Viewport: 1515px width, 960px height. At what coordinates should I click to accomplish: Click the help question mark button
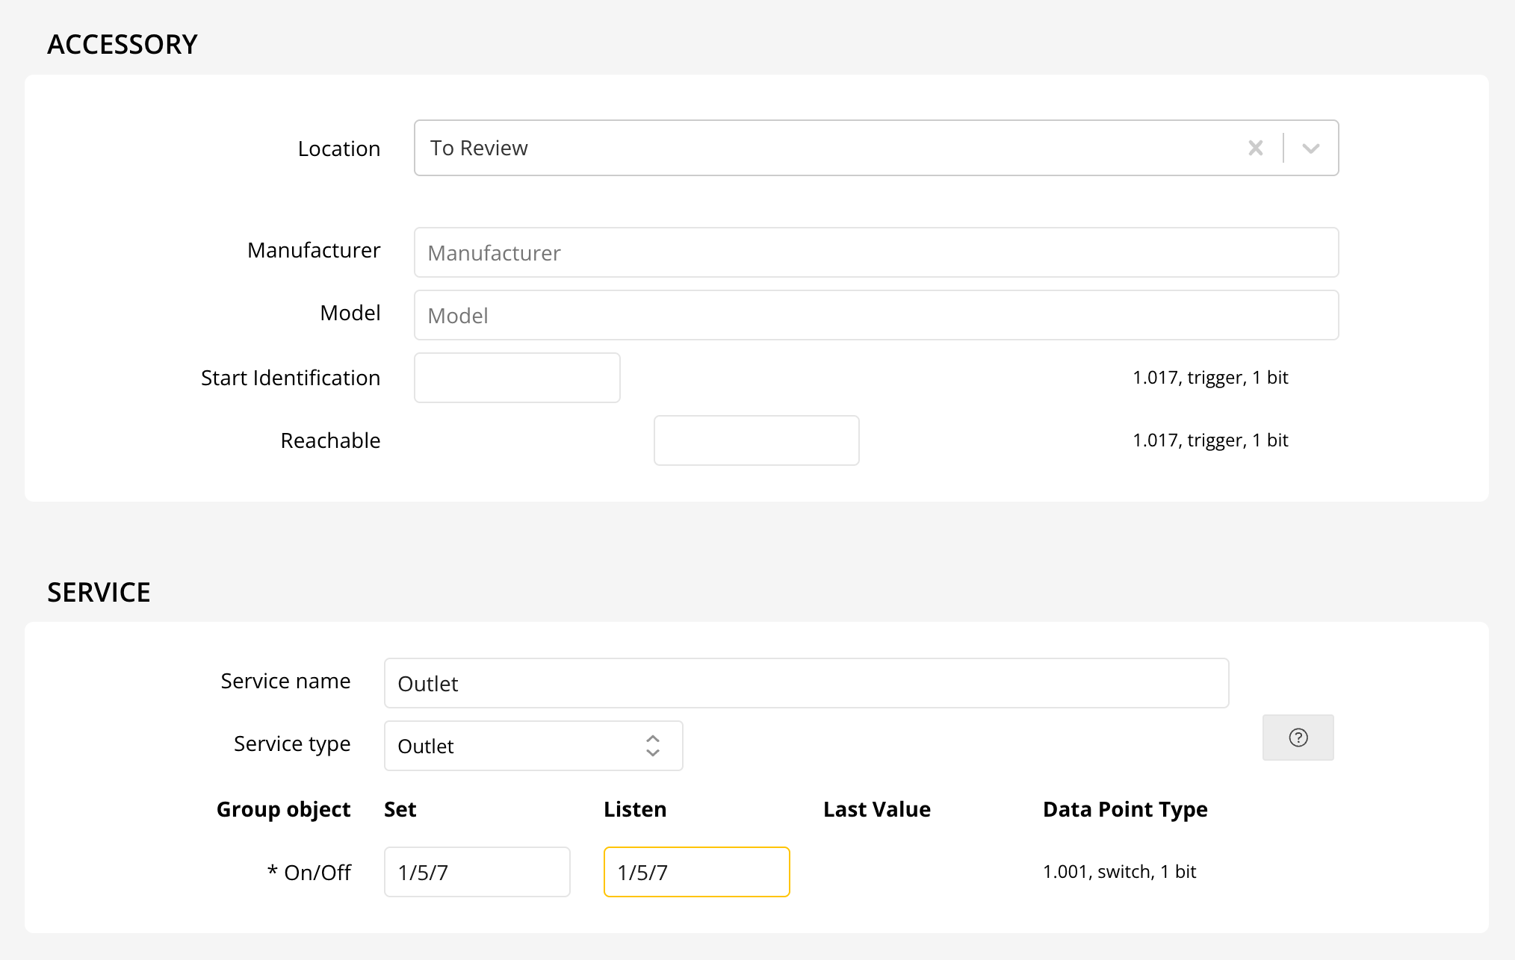pyautogui.click(x=1298, y=738)
